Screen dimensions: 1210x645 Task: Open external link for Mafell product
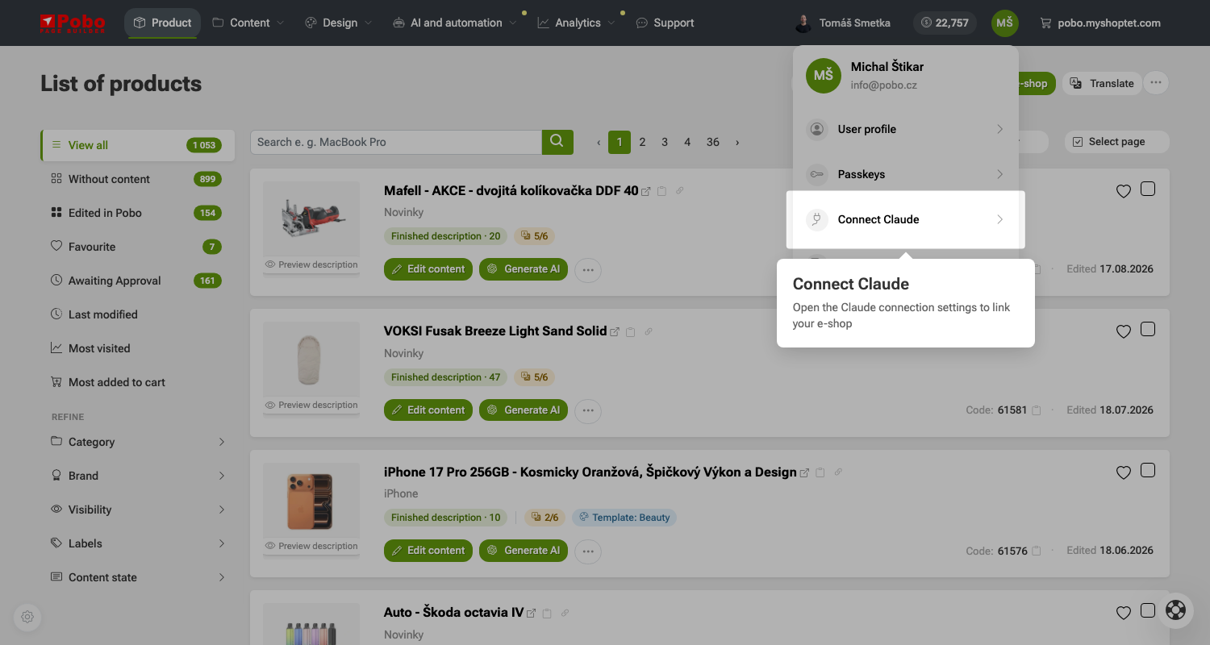645,192
